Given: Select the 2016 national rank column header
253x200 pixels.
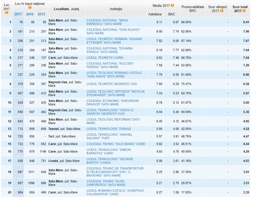Looking at the screenshot, I should 30,14.
